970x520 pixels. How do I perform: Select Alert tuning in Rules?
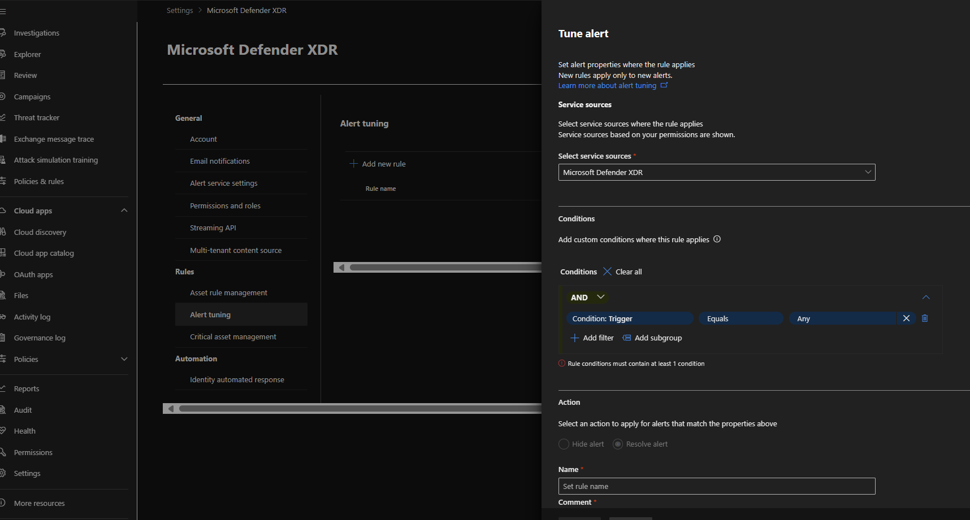241,314
